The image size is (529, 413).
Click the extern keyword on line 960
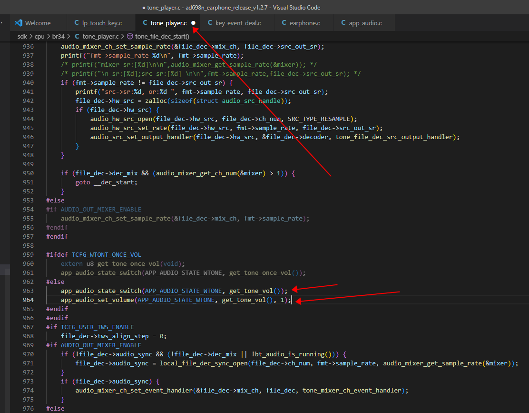click(x=71, y=264)
